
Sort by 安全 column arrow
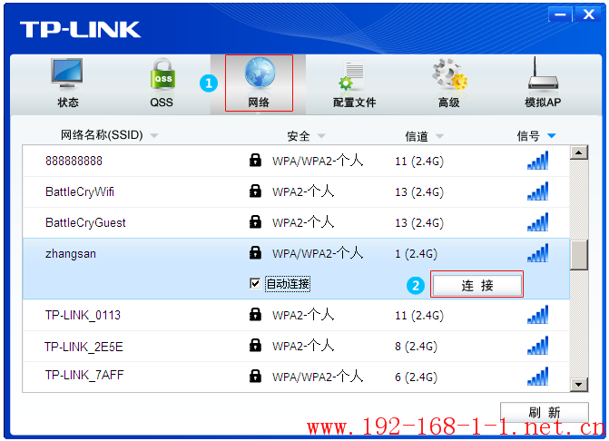click(x=321, y=136)
